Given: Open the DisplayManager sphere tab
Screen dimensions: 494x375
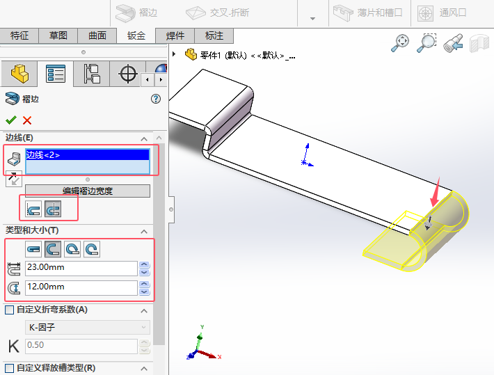Looking at the screenshot, I should click(x=161, y=68).
